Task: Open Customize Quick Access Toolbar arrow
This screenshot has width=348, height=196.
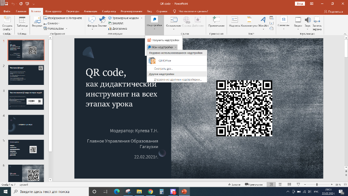Action: [33, 4]
